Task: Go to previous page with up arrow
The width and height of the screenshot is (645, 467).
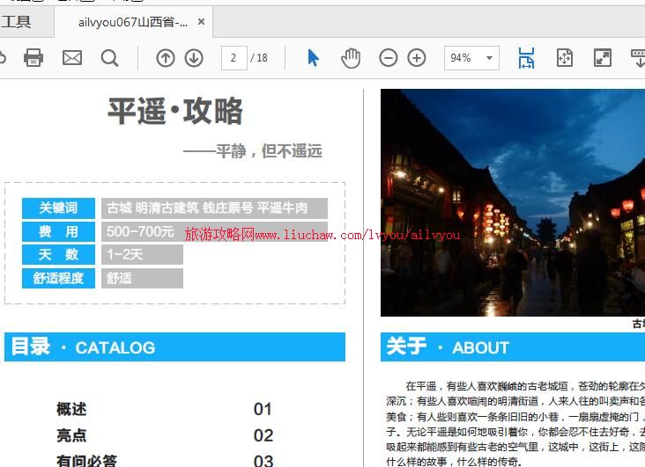Action: (166, 58)
